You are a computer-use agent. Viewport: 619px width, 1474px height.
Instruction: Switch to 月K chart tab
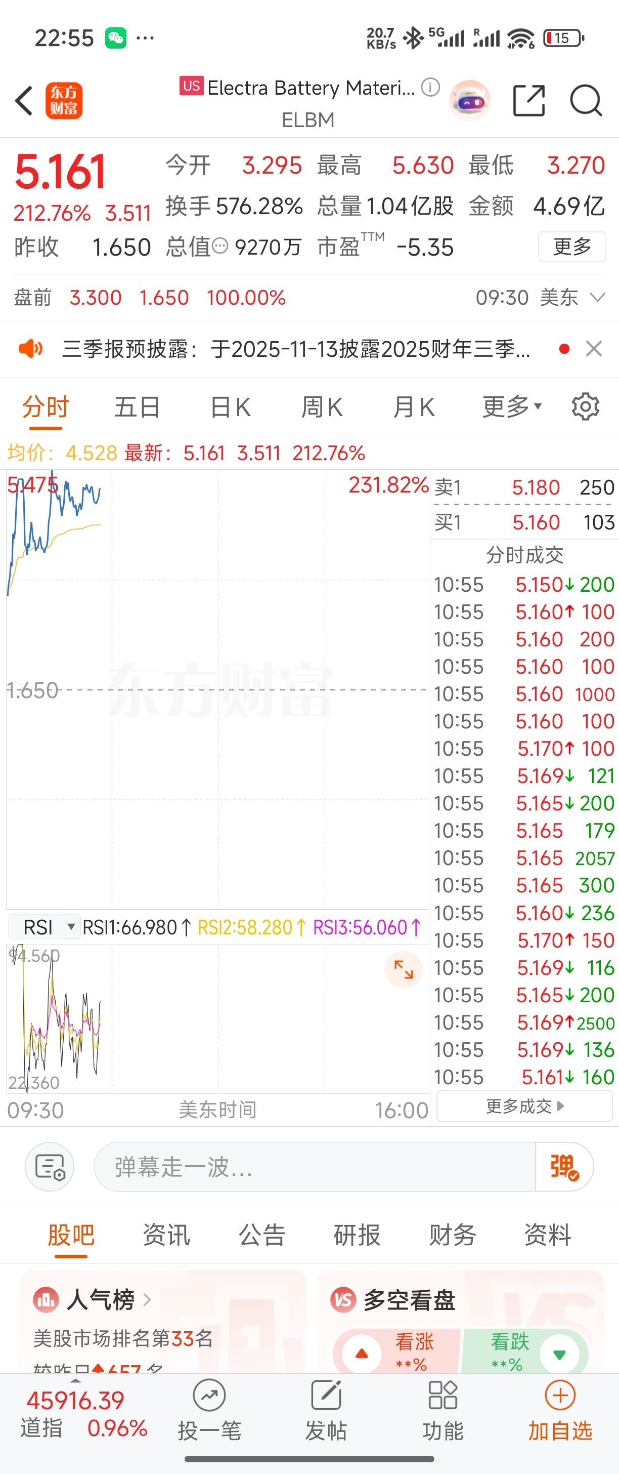414,407
